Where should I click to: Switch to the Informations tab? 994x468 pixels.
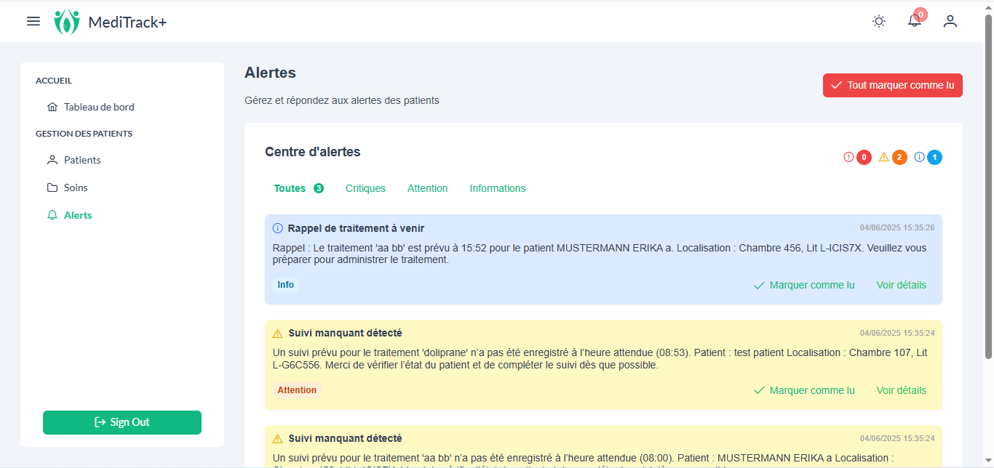[498, 188]
